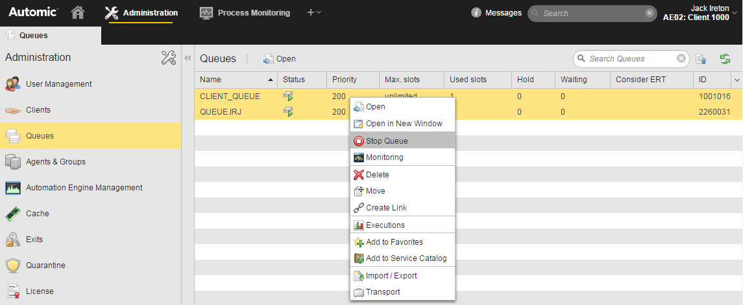Click the Messages info icon

pos(476,13)
